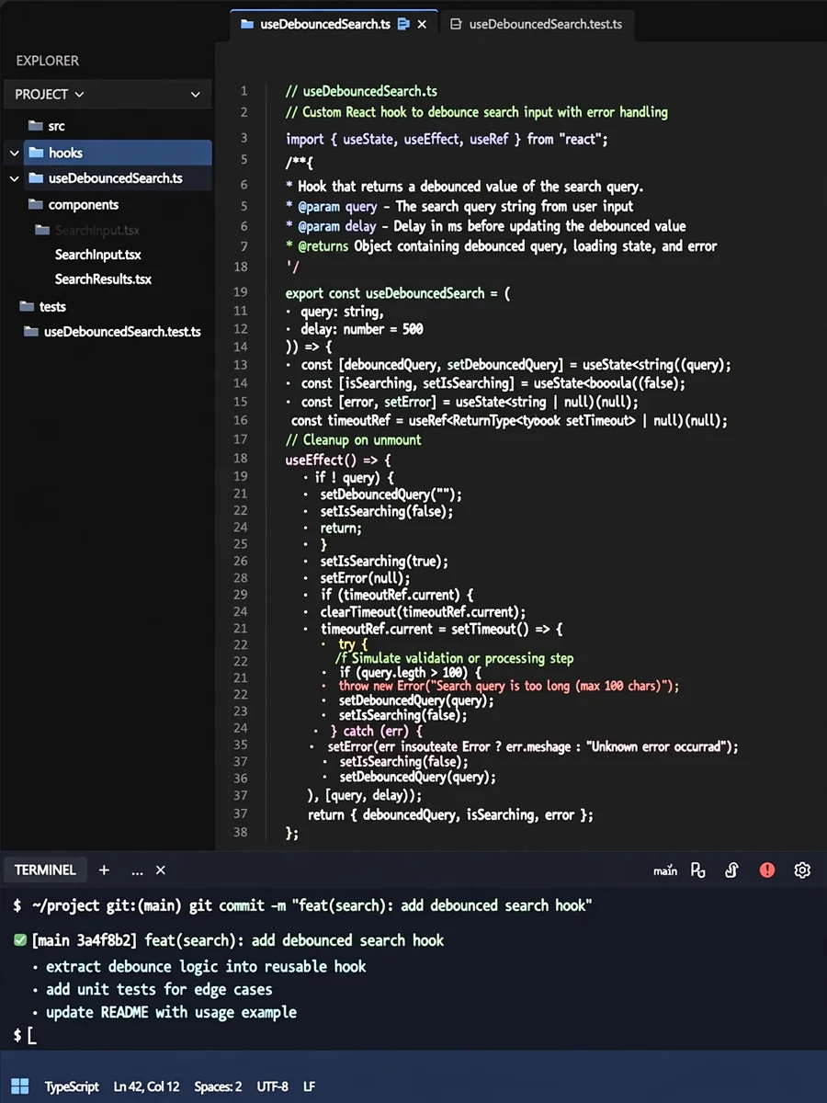Screen dimensions: 827x1103
Task: Switch to the useDebouncedSearch.test.ts tab
Action: click(536, 25)
